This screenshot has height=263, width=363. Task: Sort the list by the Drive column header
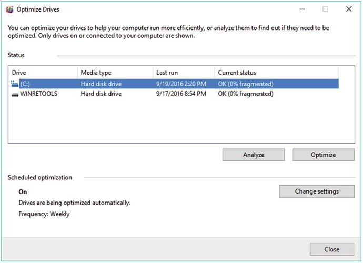point(43,73)
